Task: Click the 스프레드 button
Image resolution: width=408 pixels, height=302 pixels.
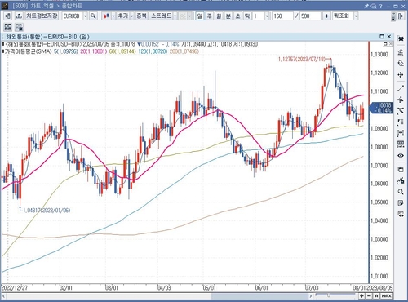Action: 161,16
